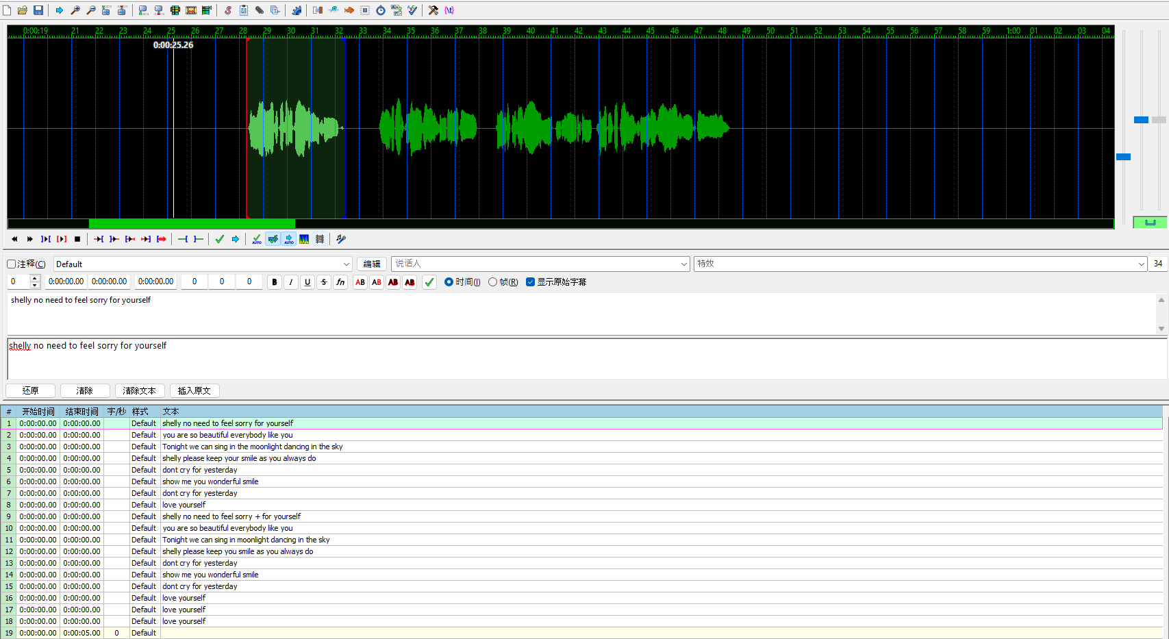Select subtitle row 'Tonight we can sing in the moonlight dancing in the sky'

252,447
